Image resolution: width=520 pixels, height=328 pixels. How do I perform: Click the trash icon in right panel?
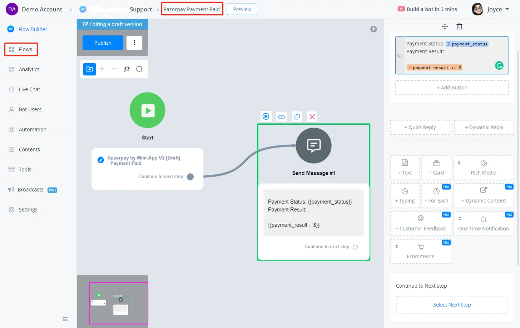pyautogui.click(x=460, y=26)
